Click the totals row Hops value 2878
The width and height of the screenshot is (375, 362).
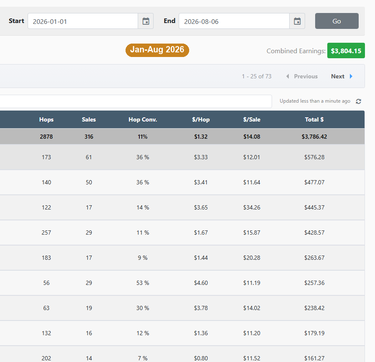pos(46,137)
